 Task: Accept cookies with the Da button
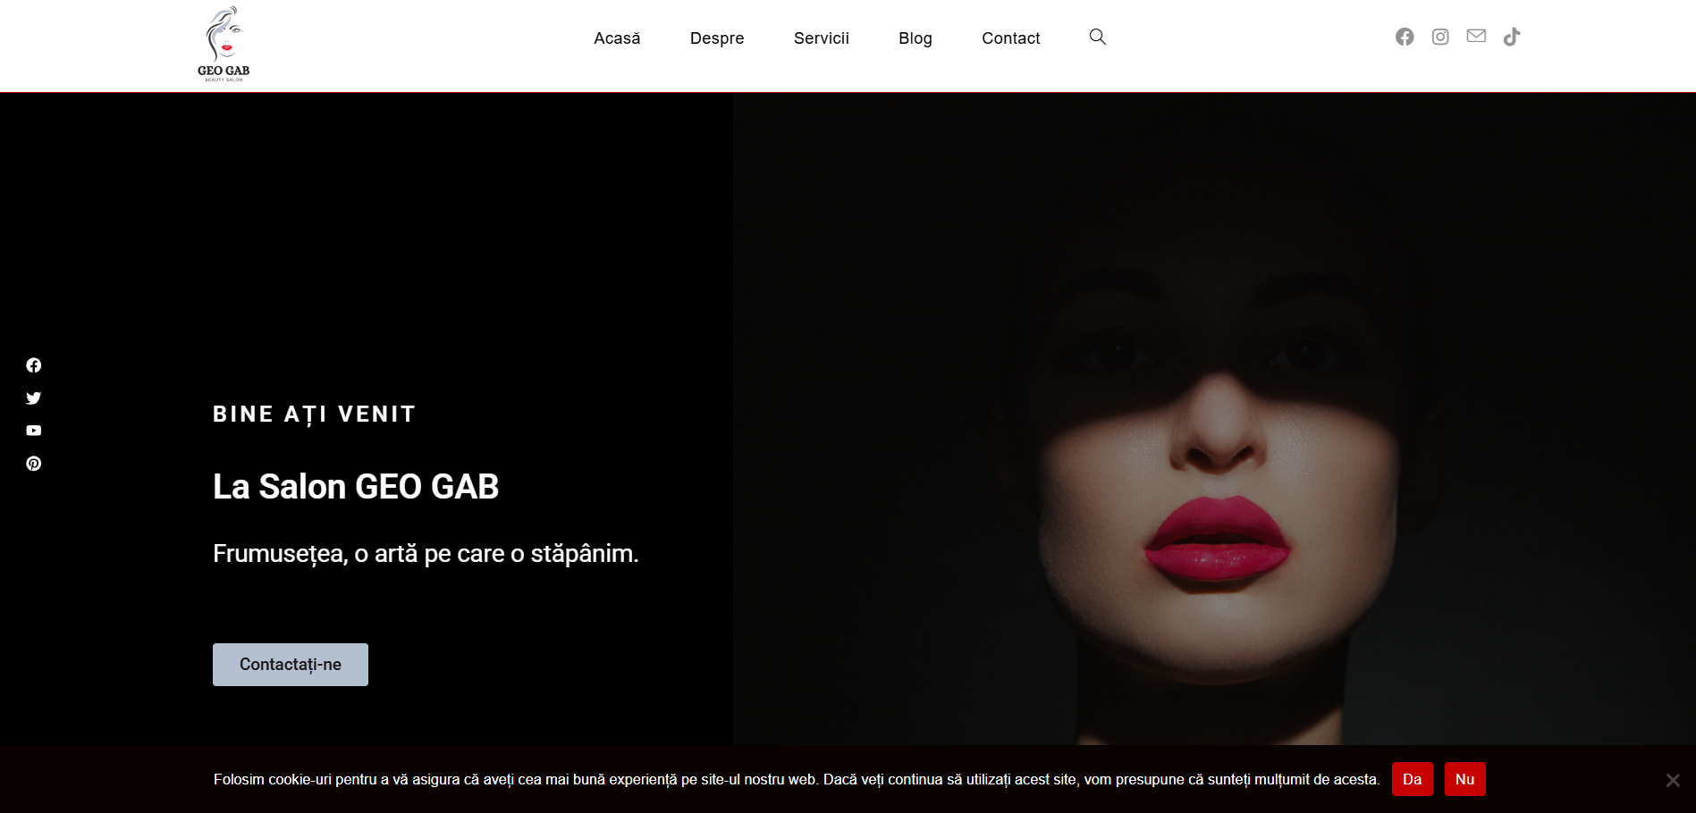tap(1413, 779)
